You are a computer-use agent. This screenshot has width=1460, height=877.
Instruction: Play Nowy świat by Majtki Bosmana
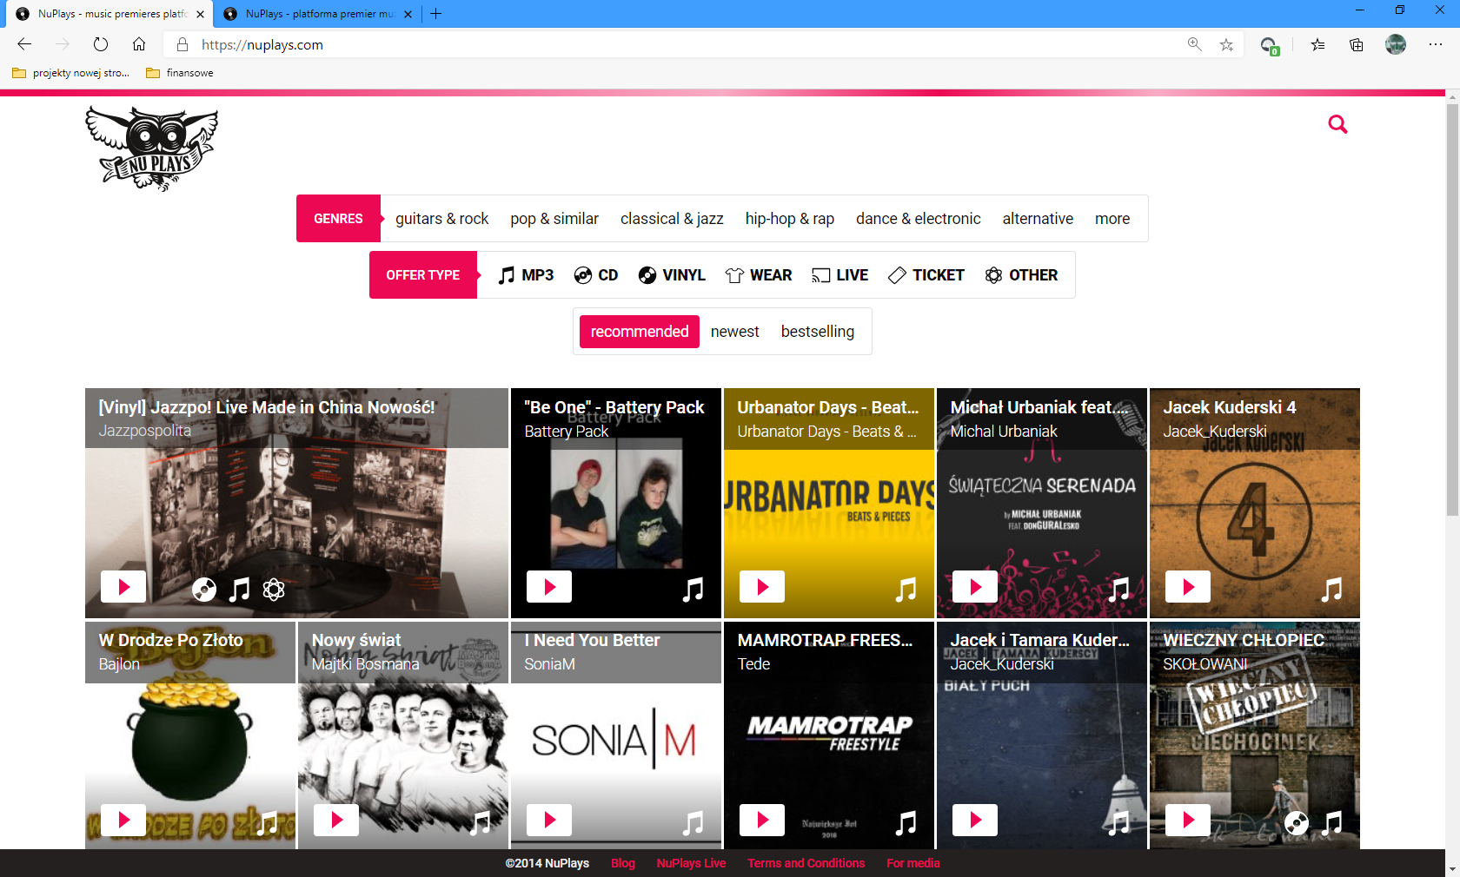coord(336,820)
